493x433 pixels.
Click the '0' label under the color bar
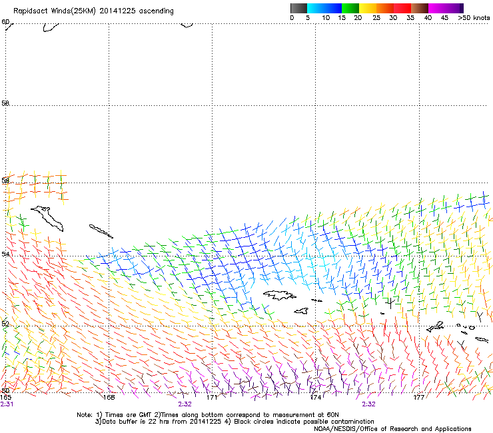click(x=292, y=18)
